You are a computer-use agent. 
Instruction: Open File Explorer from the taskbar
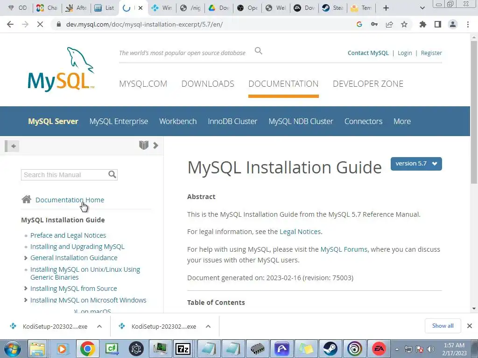tap(37, 349)
